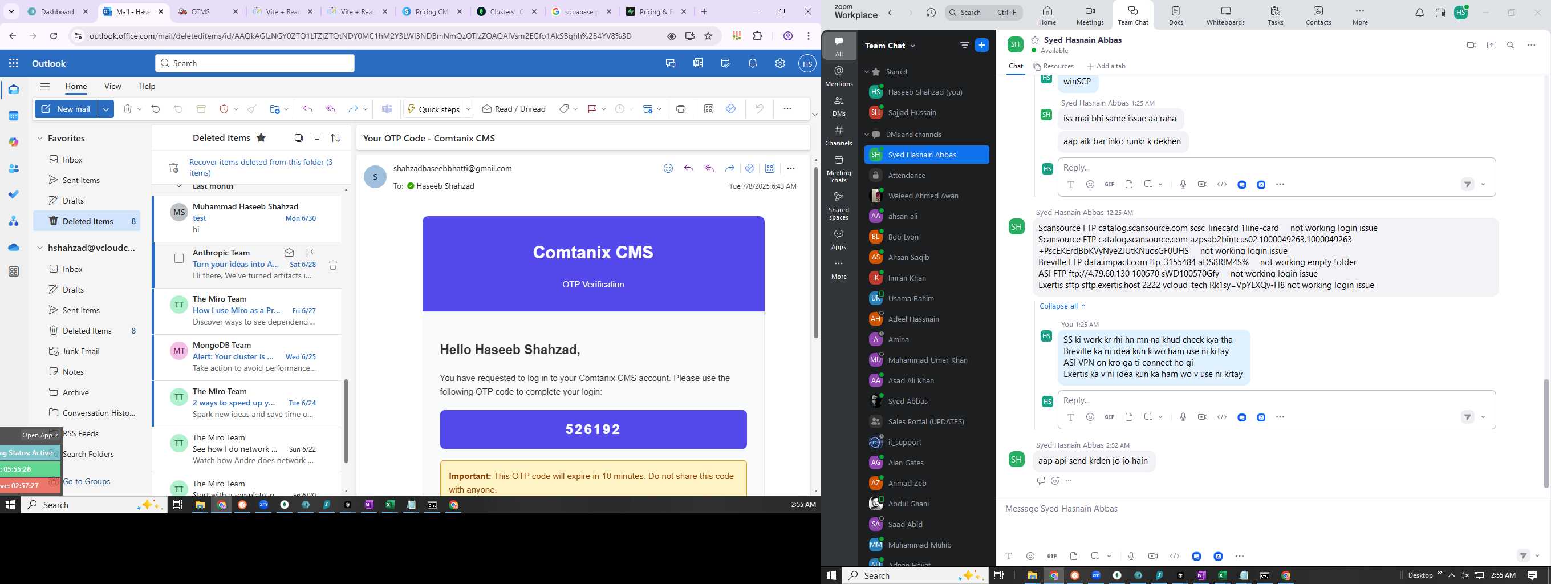Click the Print icon in Outlook ribbon
This screenshot has height=584, width=1551.
tap(680, 109)
